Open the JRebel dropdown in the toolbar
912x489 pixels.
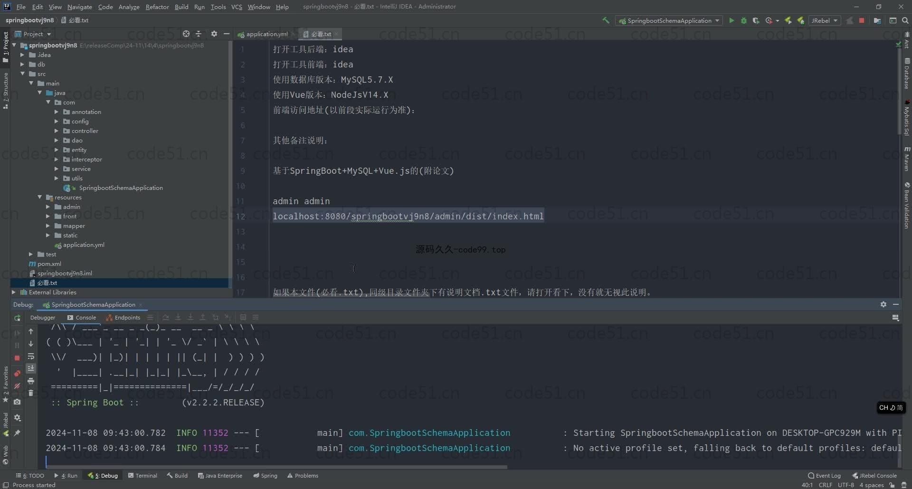[x=824, y=20]
